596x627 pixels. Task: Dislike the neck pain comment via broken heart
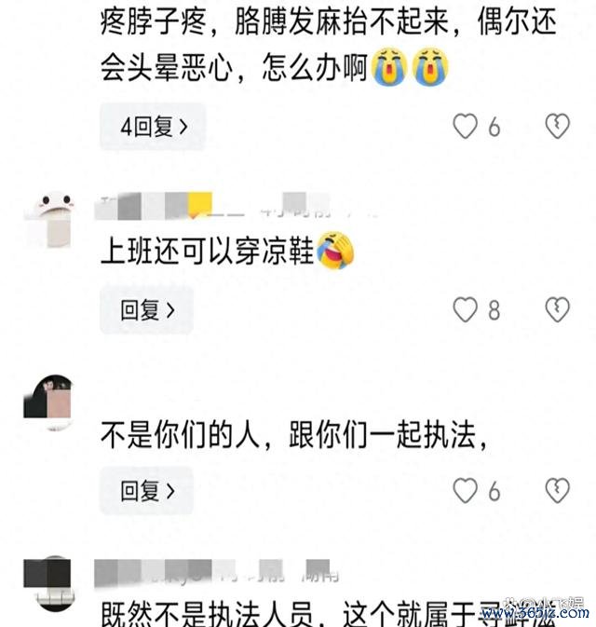[557, 127]
